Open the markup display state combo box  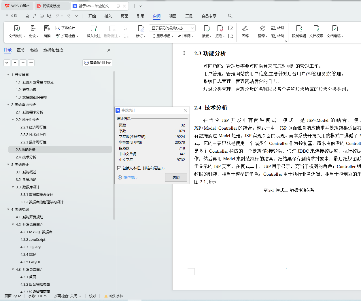click(x=172, y=28)
